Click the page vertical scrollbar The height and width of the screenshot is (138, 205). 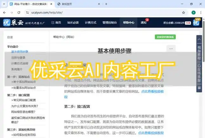[x=204, y=41]
